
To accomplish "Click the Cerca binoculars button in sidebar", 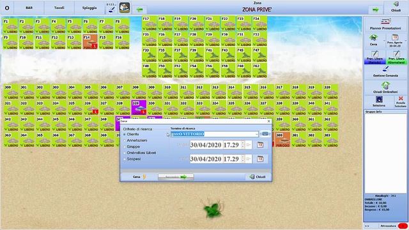I will point(373,40).
